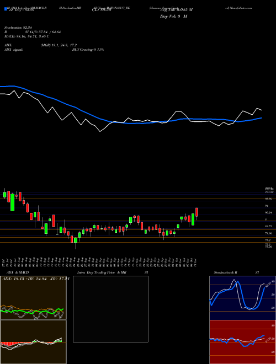Select the 'CL: 89.50' closing price text
Viewport: 276px width, 364px height.
point(102,10)
